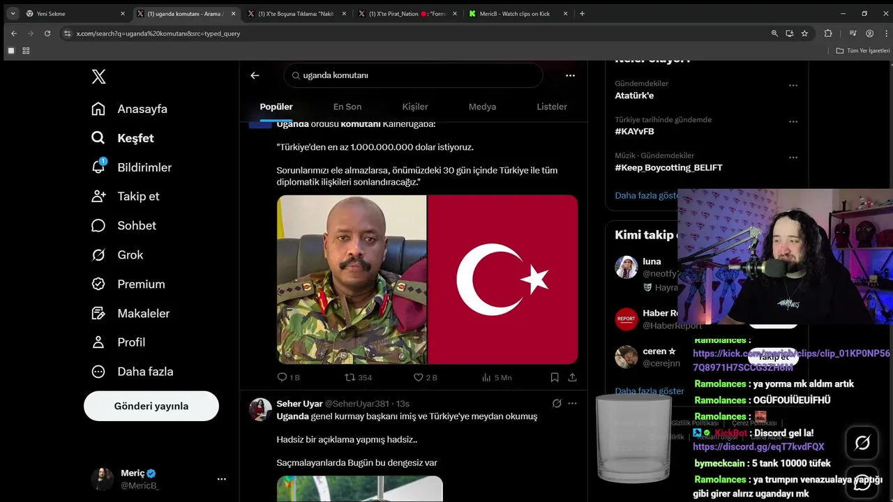Click Grok icon on Seher Uyar tweet
The height and width of the screenshot is (502, 893).
coord(557,403)
